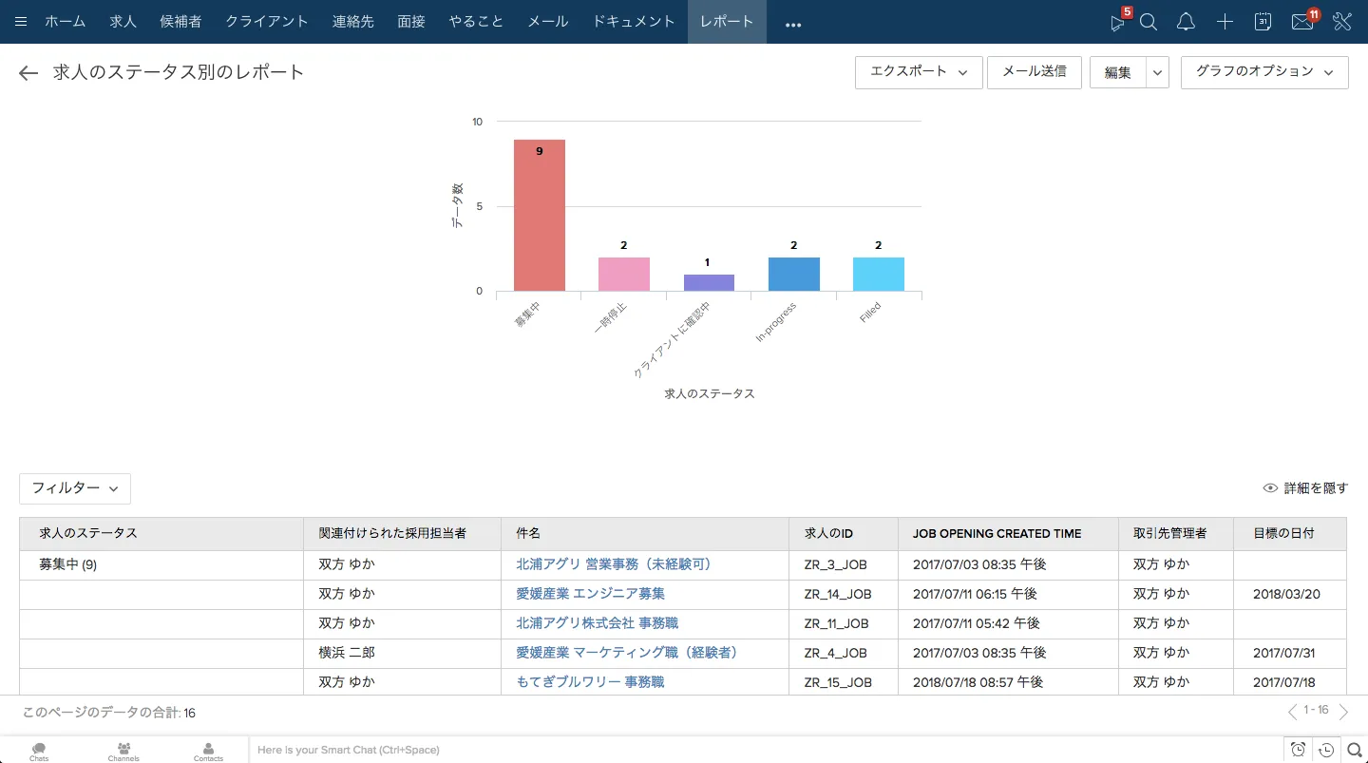This screenshot has height=763, width=1368.
Task: Open the mail icon with 11 badge
Action: 1302,22
